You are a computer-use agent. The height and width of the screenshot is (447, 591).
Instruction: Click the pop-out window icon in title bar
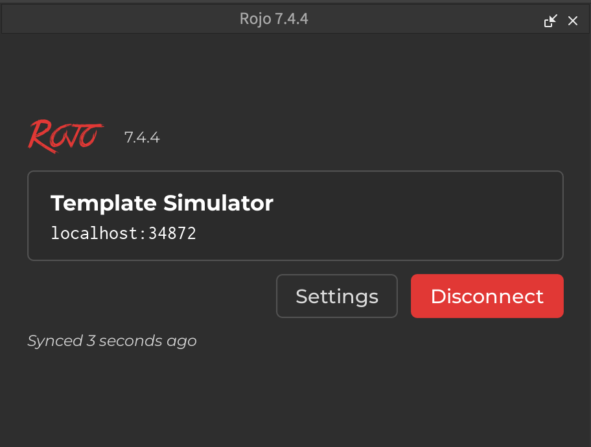[550, 21]
